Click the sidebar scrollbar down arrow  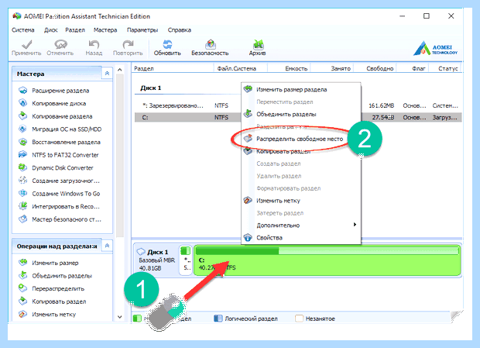point(120,317)
